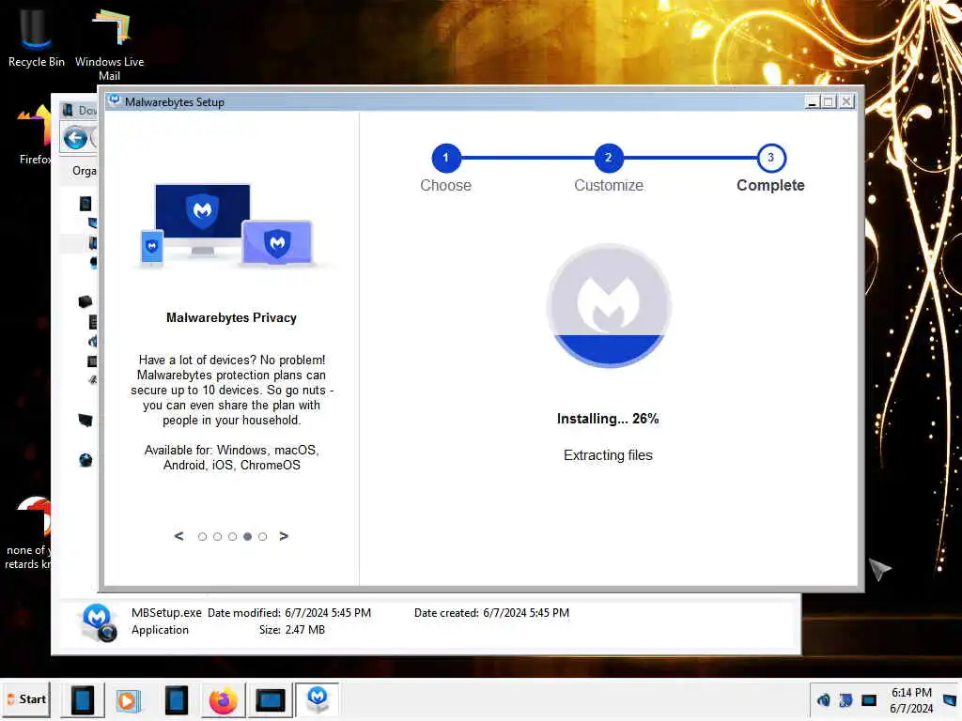
Task: Click the 'Complete' step label
Action: (770, 185)
